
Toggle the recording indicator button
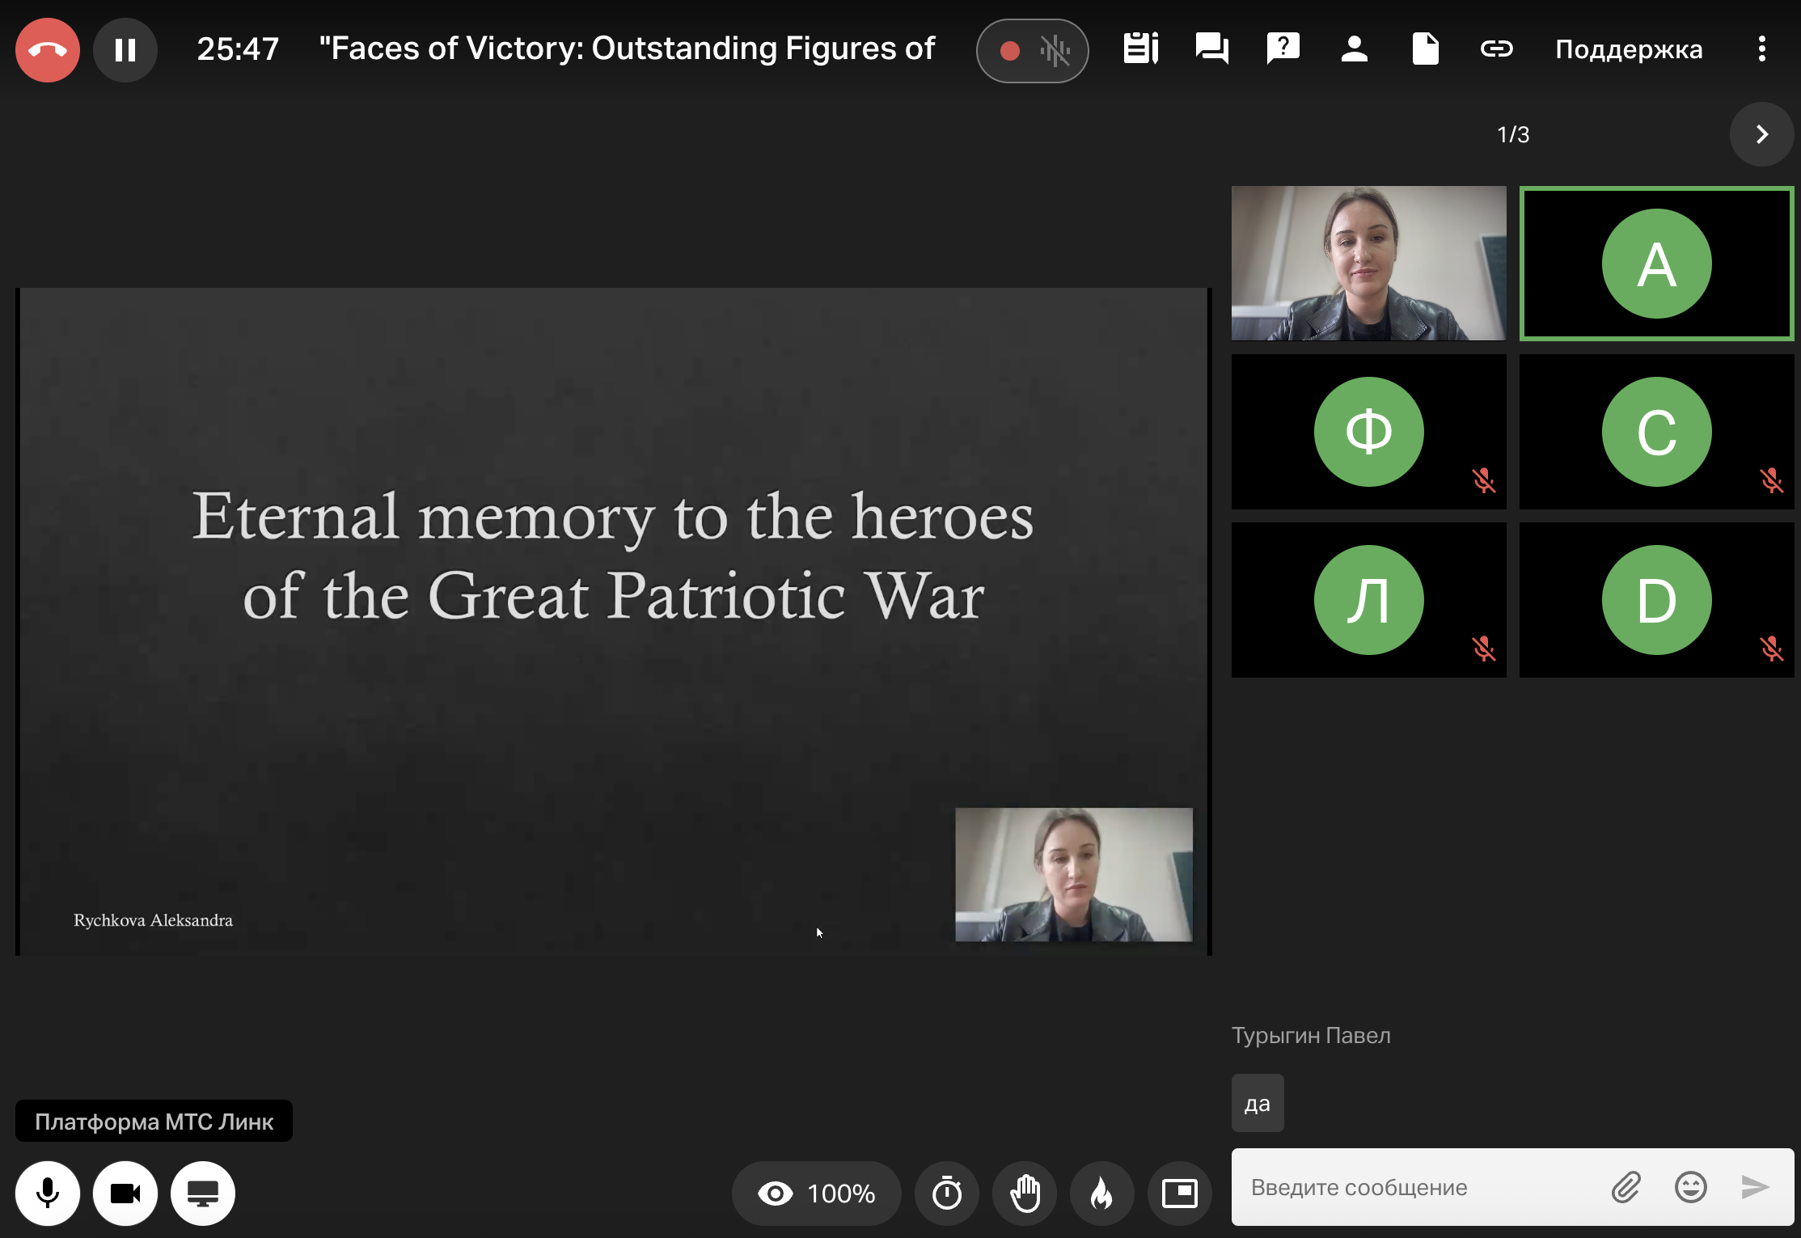(1032, 51)
